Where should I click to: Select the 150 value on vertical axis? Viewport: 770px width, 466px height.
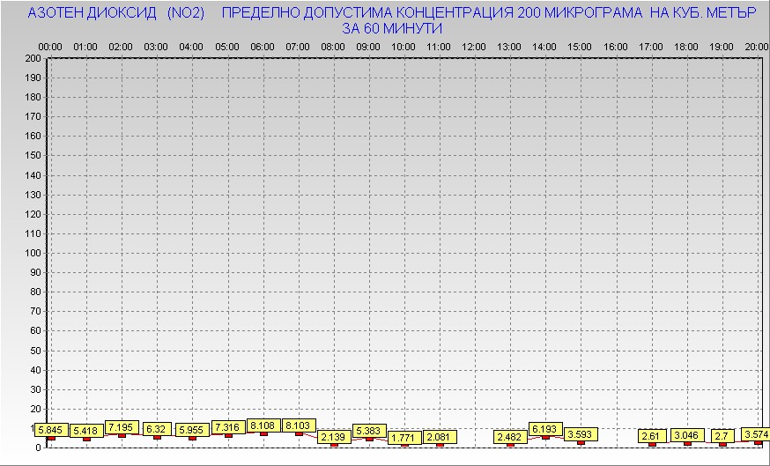click(x=33, y=156)
